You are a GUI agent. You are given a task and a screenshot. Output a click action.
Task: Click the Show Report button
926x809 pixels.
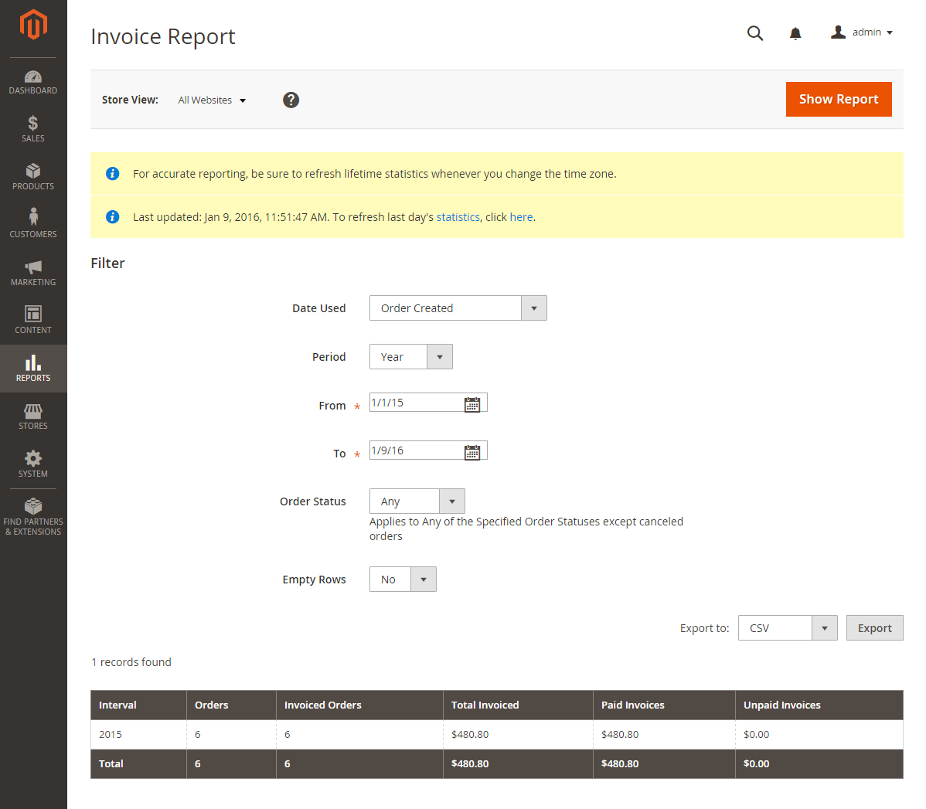click(839, 99)
